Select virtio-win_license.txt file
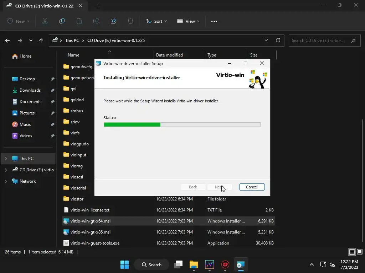 [169, 210]
